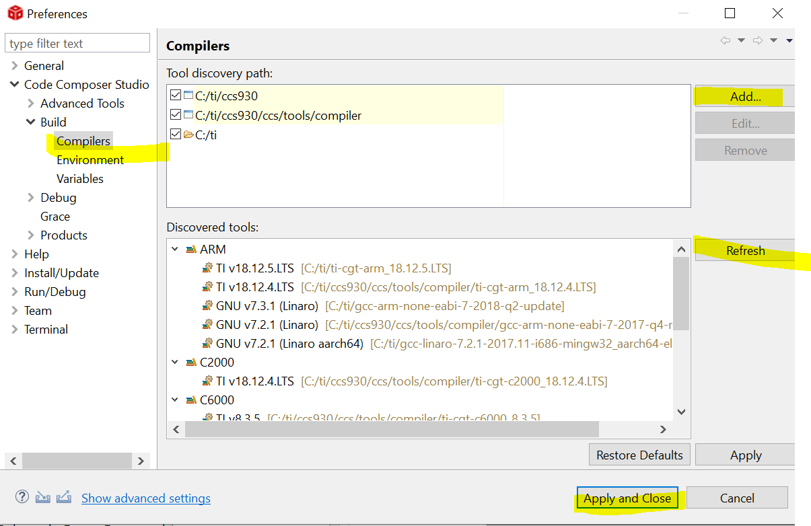Click the Add... button
Image resolution: width=811 pixels, height=526 pixels.
tap(745, 97)
